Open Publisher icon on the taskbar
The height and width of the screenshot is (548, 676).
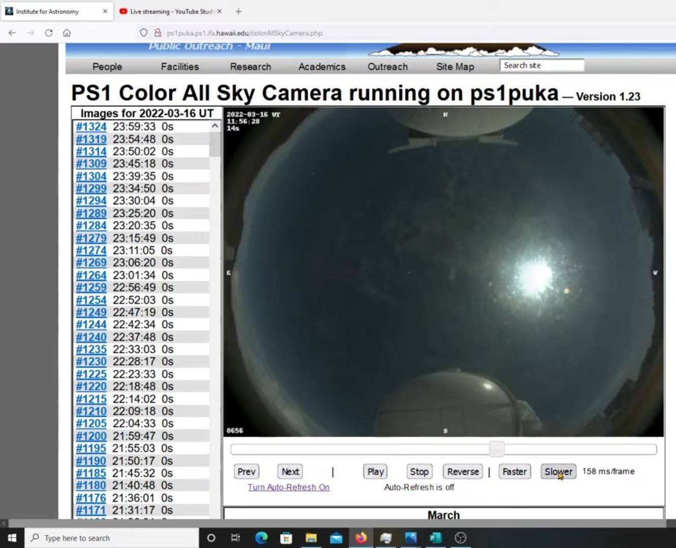click(x=435, y=538)
